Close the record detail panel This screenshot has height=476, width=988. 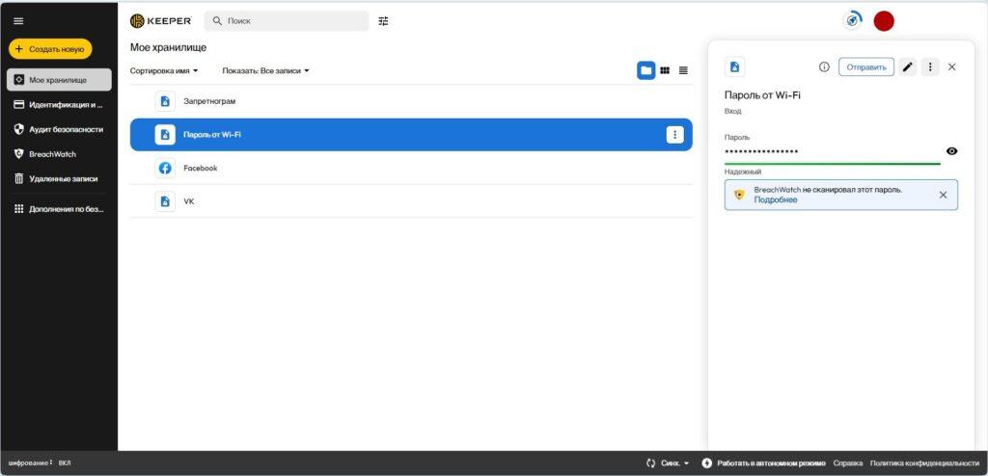click(952, 66)
